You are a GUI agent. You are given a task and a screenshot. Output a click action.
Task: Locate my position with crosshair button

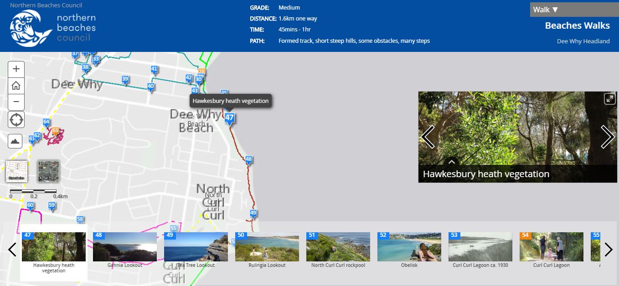pos(16,120)
